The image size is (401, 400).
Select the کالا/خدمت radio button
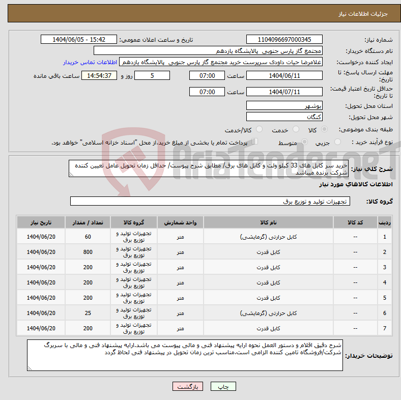pos(260,129)
